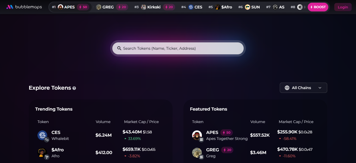Click the APES avatar in Featured Tokens

[x=197, y=135]
